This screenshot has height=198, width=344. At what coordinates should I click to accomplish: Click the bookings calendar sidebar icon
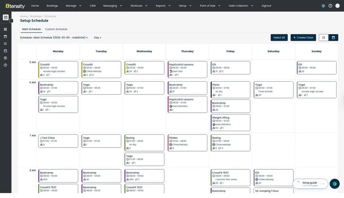5,37
